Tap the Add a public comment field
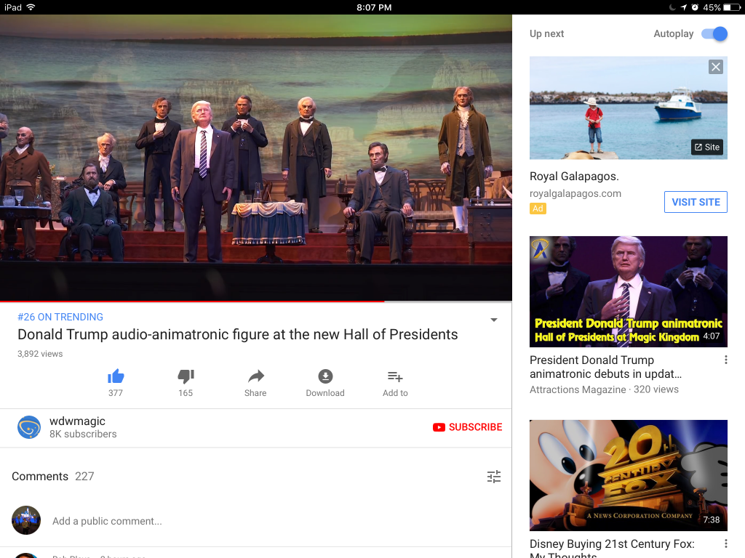The height and width of the screenshot is (558, 745). (x=107, y=521)
